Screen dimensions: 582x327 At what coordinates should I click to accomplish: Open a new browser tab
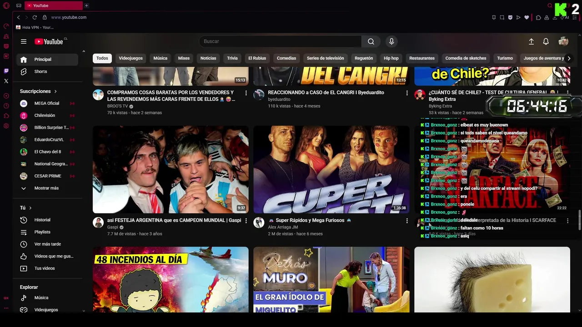coord(86,5)
